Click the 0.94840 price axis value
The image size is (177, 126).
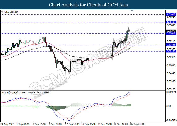171,73
